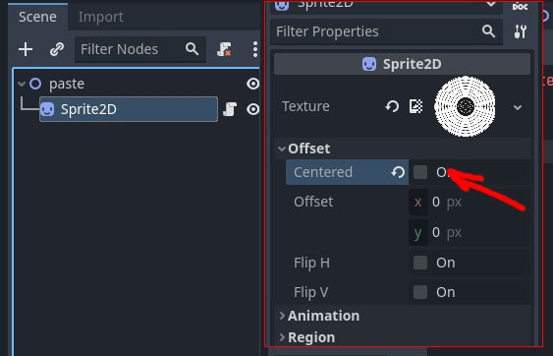Screen dimensions: 553x356
Task: Enable the Flip H checkbox
Action: pos(420,263)
